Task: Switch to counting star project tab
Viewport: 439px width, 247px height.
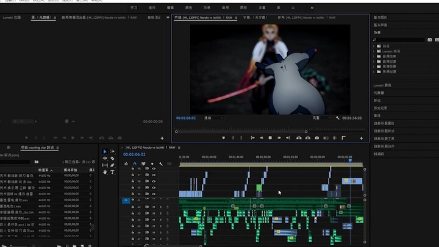Action: (x=38, y=148)
